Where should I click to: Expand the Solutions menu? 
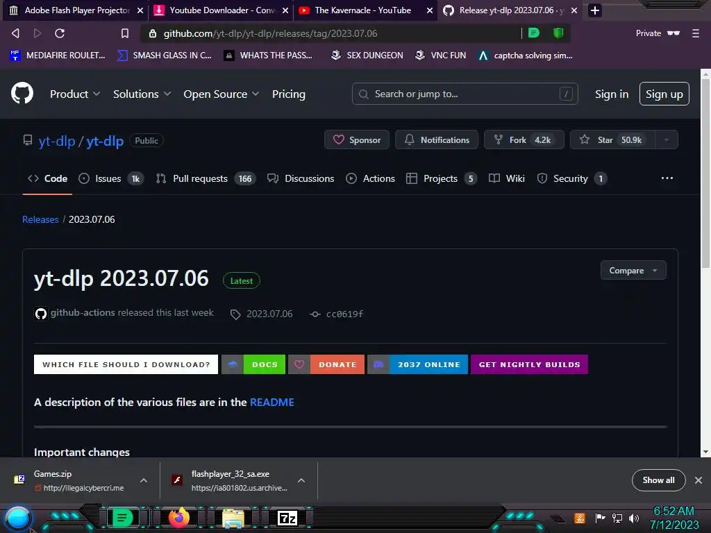pyautogui.click(x=142, y=94)
